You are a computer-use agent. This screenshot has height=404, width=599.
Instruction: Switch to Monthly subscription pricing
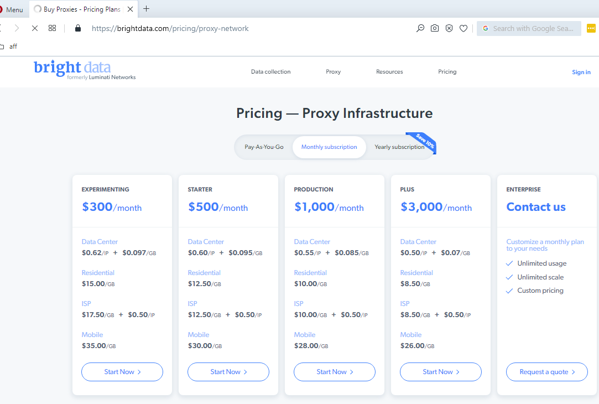(329, 147)
